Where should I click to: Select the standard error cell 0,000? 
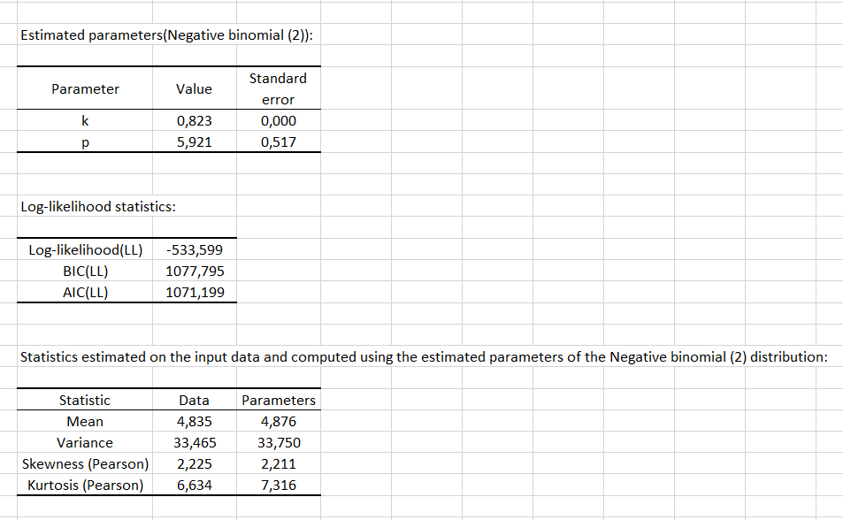(x=278, y=121)
